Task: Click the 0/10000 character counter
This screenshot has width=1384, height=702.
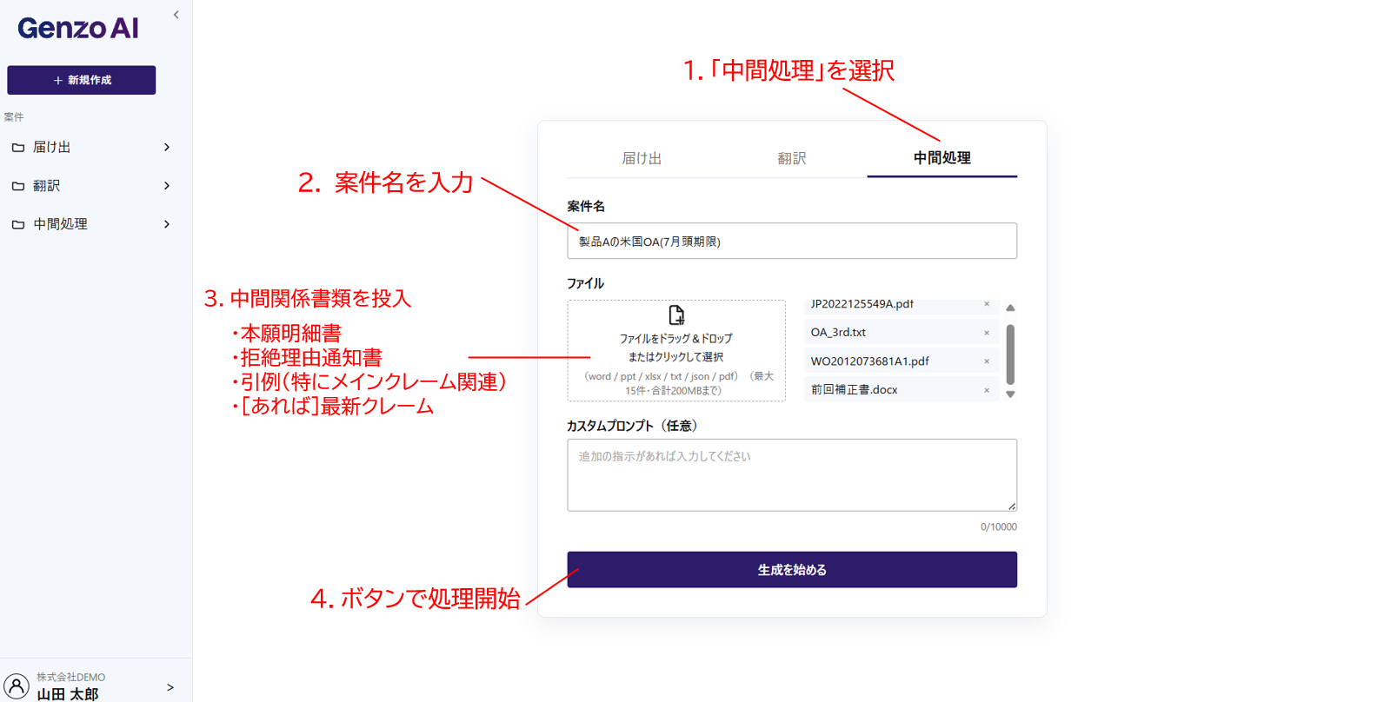Action: 998,527
